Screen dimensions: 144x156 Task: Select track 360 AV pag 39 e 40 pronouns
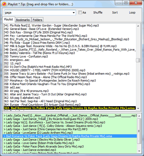tap(70, 91)
